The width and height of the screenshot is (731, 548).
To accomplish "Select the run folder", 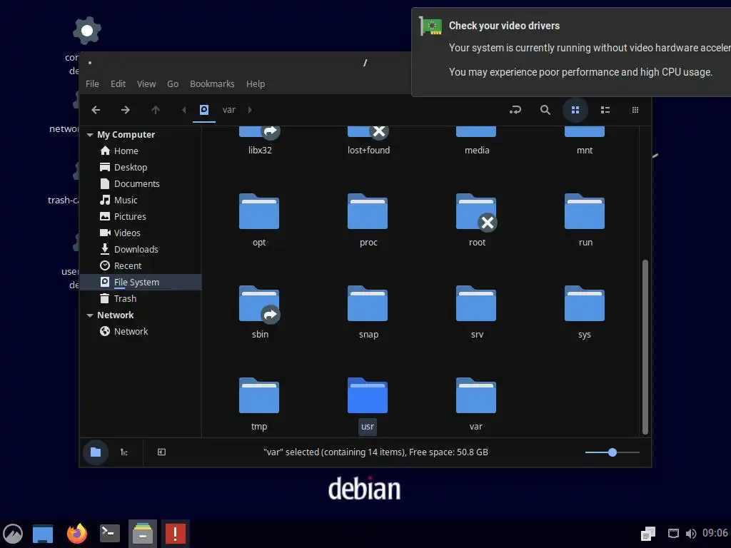I will (x=585, y=211).
